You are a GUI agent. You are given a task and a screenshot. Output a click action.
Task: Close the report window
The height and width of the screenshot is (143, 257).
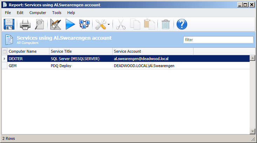[x=252, y=5]
